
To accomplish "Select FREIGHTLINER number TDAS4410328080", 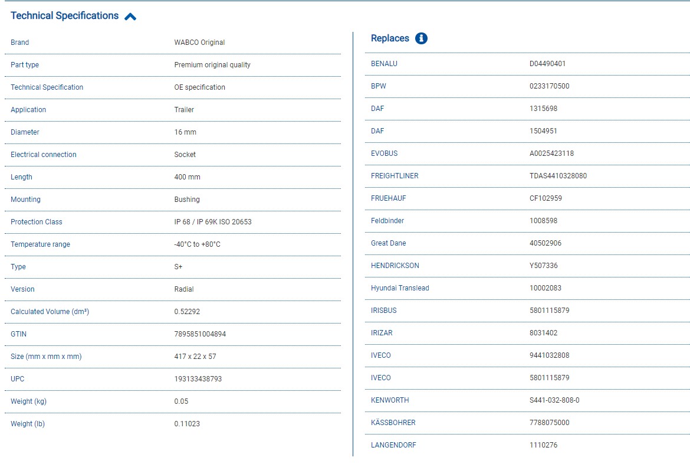I will [x=558, y=176].
